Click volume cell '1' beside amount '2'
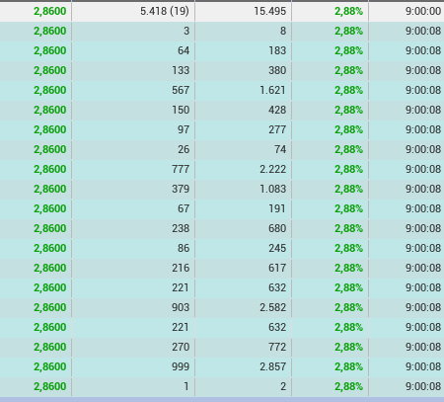Image resolution: width=444 pixels, height=402 pixels. coord(133,386)
